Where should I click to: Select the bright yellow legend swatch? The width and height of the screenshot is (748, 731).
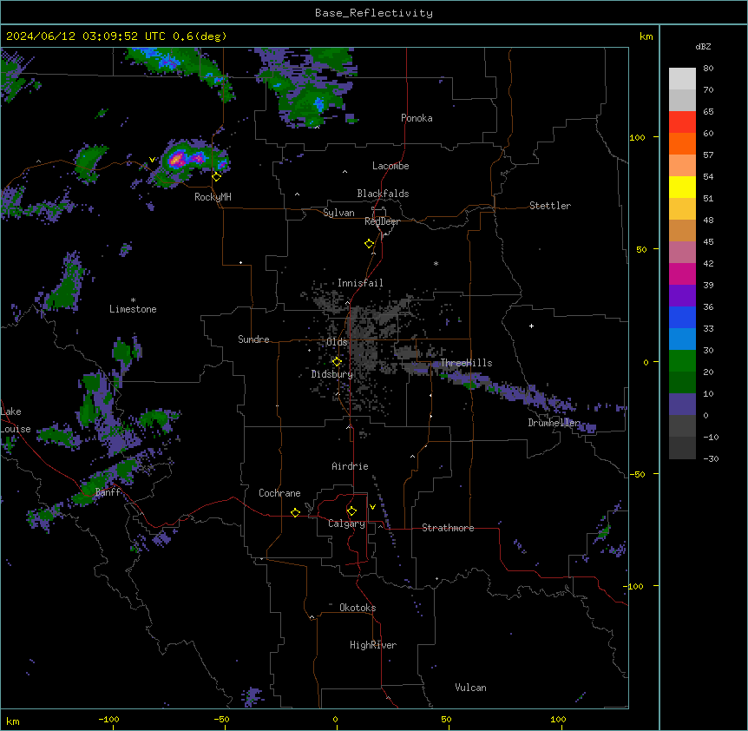682,187
